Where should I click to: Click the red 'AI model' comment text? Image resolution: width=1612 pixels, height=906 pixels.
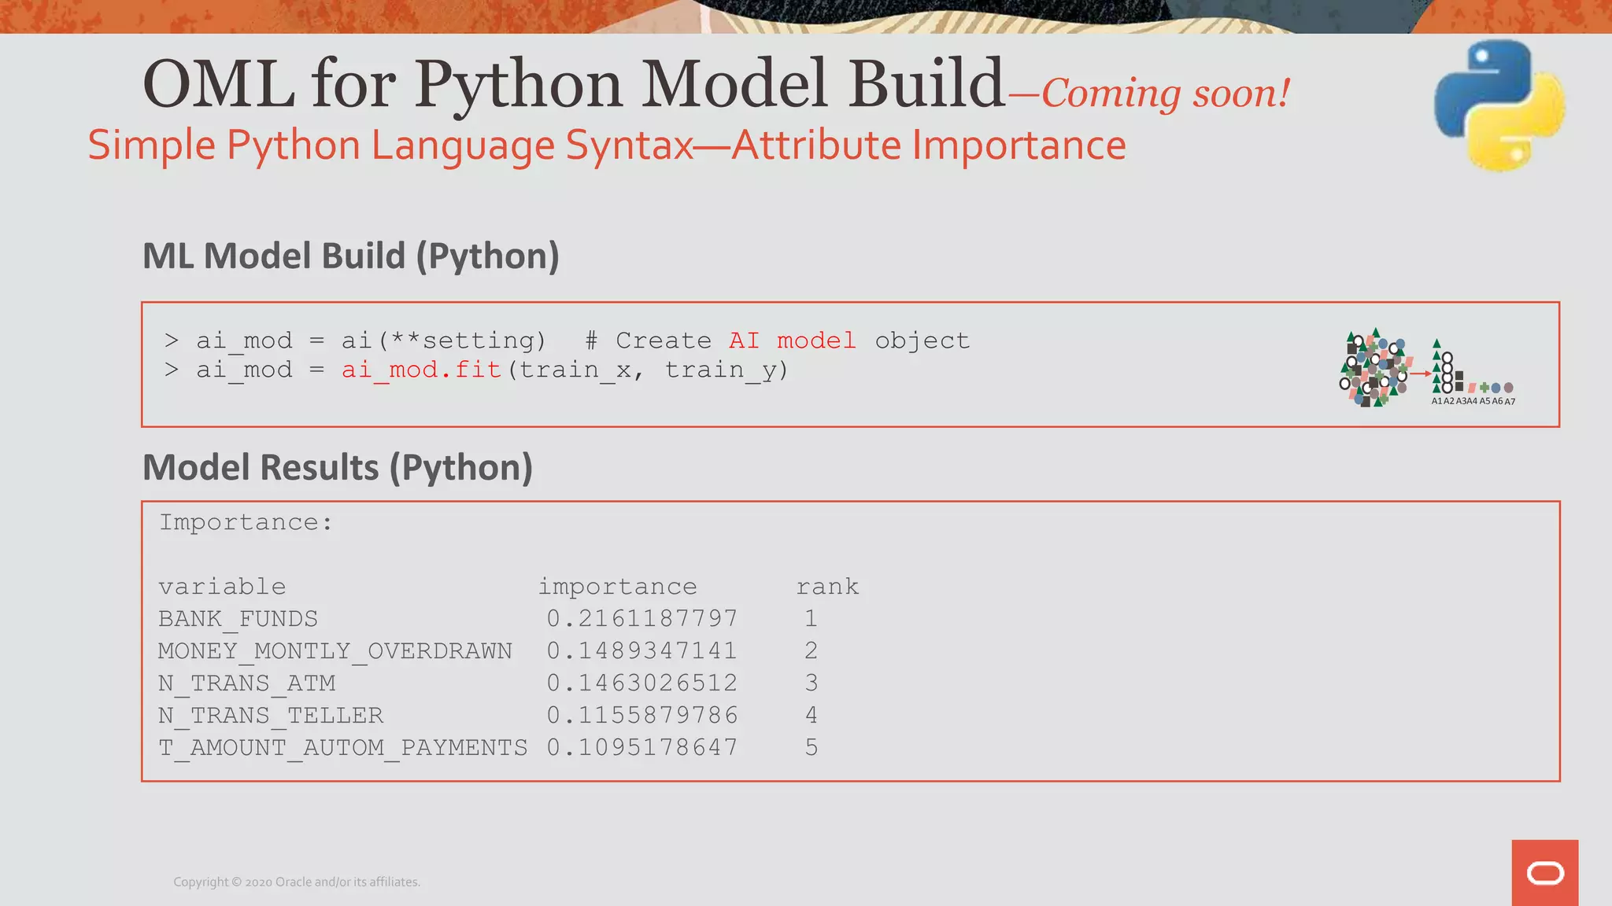tap(792, 341)
